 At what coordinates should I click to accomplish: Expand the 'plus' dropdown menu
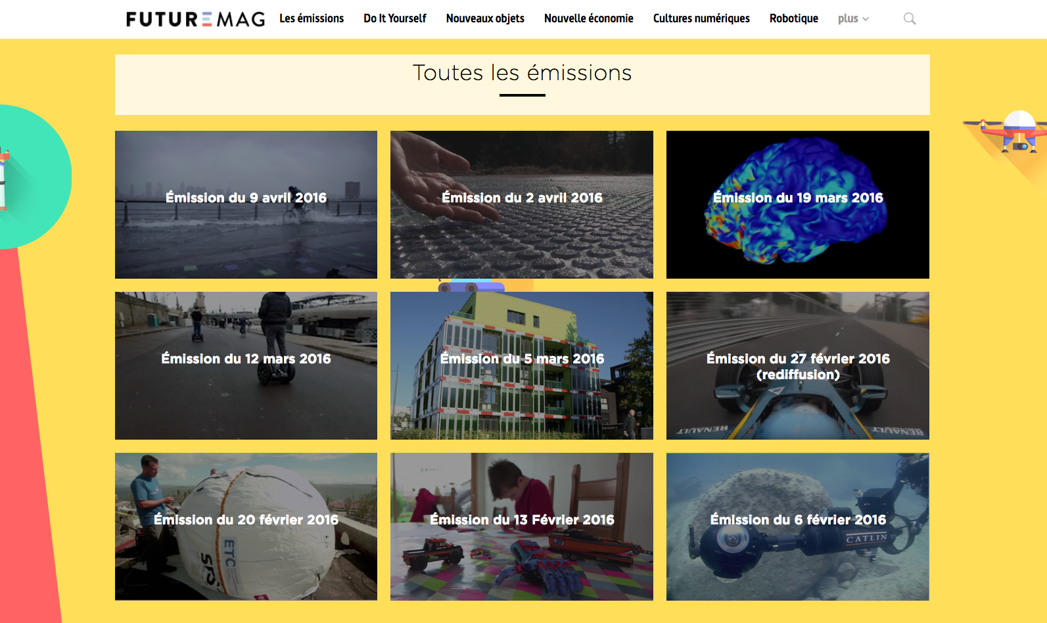click(853, 18)
